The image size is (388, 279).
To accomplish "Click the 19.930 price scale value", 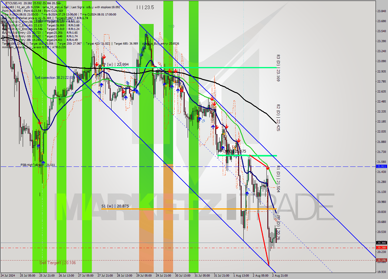I will [x=381, y=272].
